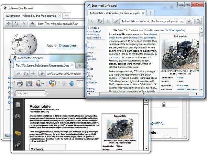Follow the 'transport' link in article
The image size is (207, 155).
point(117,57)
